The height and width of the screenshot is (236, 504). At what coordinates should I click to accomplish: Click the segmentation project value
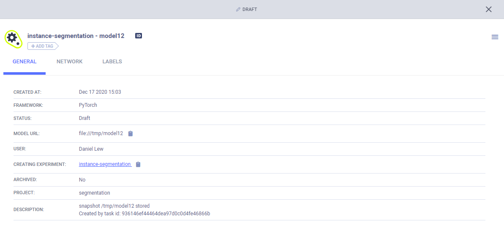click(x=94, y=193)
